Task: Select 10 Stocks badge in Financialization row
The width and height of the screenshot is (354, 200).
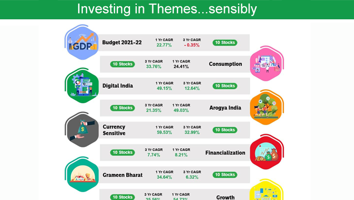Action: (x=122, y=152)
